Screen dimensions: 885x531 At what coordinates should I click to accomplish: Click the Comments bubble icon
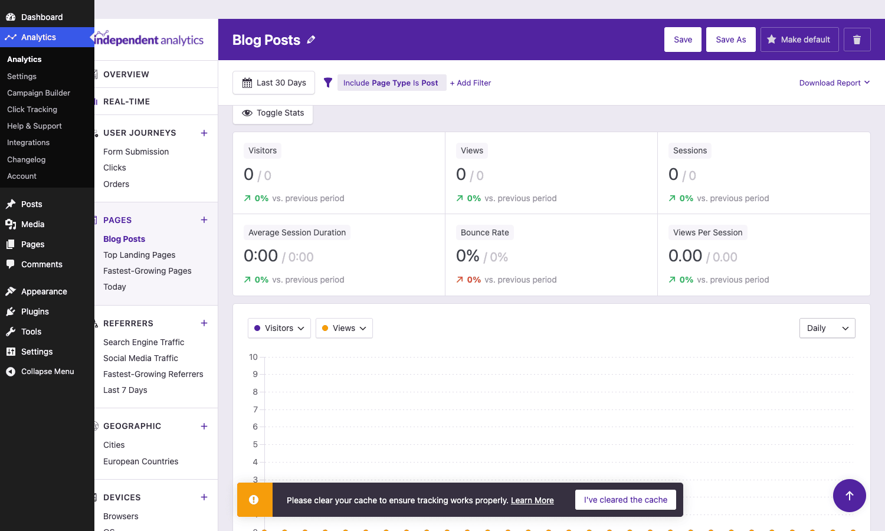(x=11, y=264)
